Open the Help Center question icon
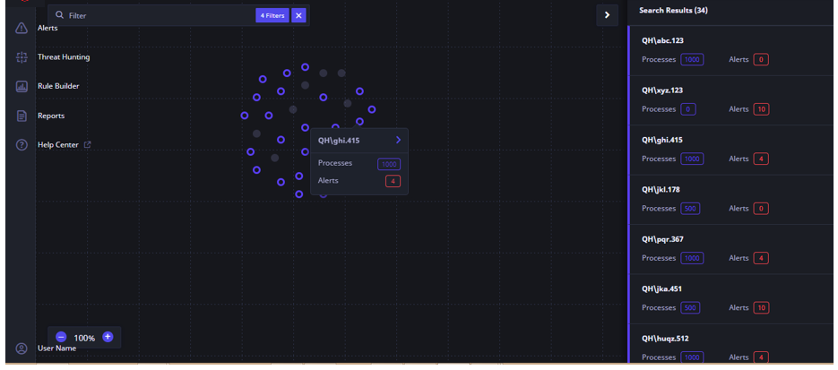This screenshot has height=370, width=838. (x=22, y=145)
